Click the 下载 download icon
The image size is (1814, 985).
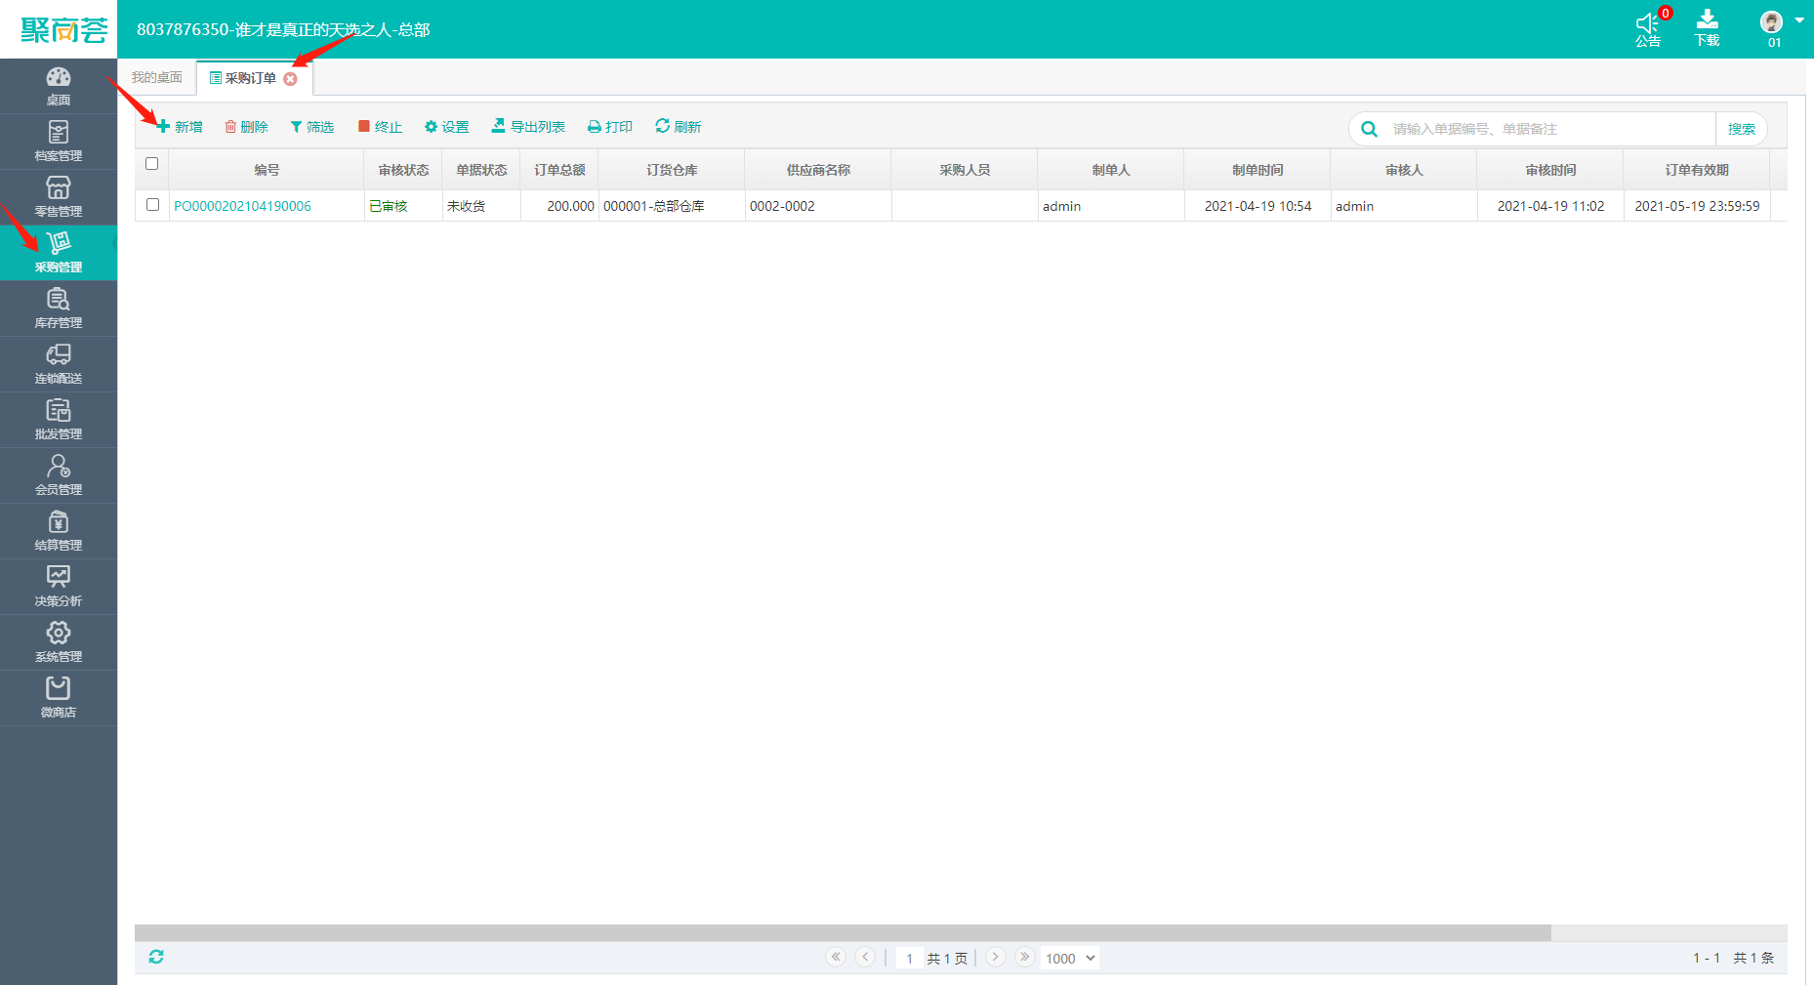click(1707, 21)
